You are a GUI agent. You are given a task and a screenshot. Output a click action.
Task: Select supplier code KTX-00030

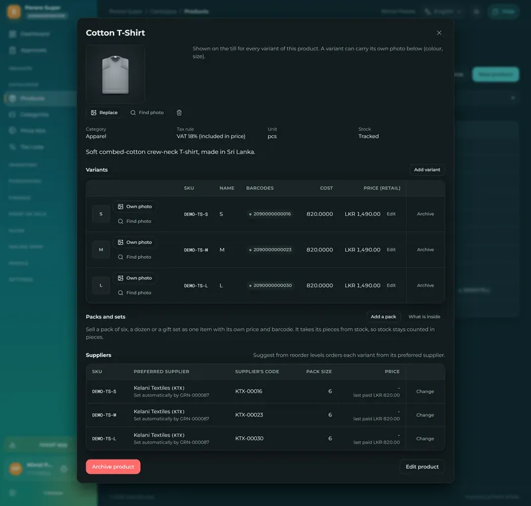click(x=250, y=438)
